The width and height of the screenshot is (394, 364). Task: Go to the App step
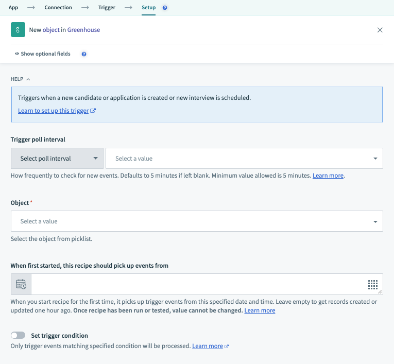13,8
